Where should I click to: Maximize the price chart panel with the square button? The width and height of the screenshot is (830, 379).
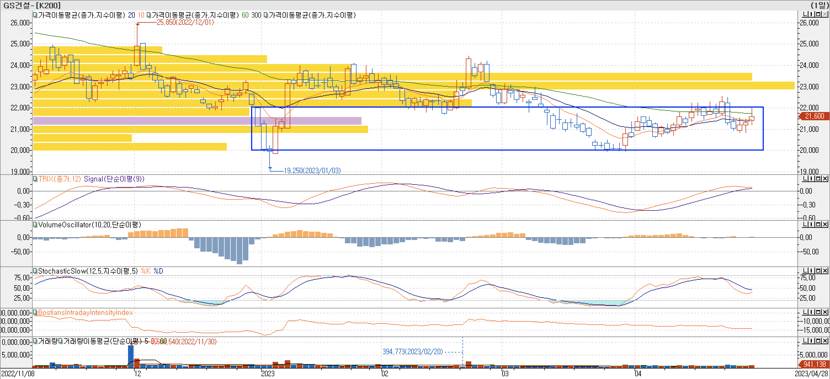[819, 14]
